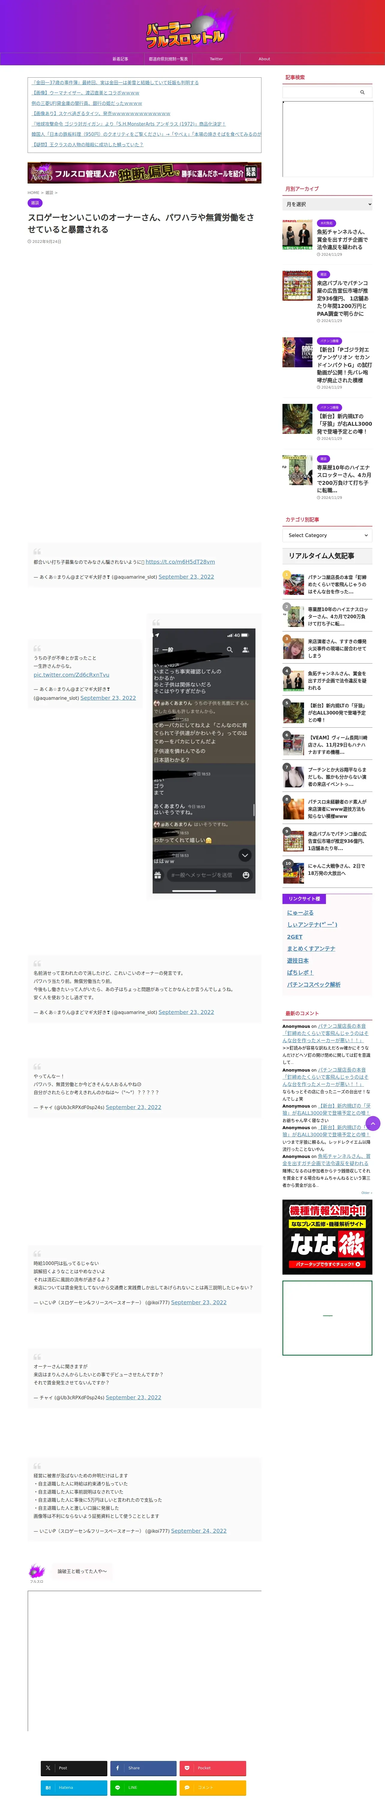Image resolution: width=385 pixels, height=1799 pixels.
Task: Open the 新内規LTの牙狼 sidebar article title
Action: click(345, 424)
